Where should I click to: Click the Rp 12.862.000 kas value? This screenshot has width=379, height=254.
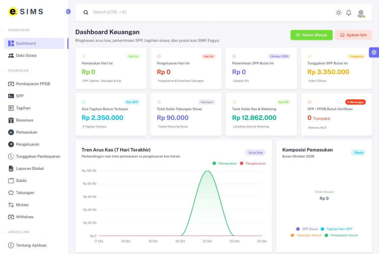point(254,118)
